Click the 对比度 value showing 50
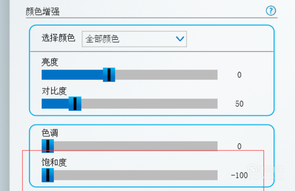The height and width of the screenshot is (191, 295). (x=239, y=104)
